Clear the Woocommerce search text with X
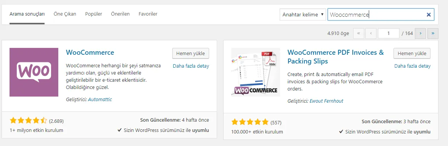The width and height of the screenshot is (448, 146). coord(429,14)
